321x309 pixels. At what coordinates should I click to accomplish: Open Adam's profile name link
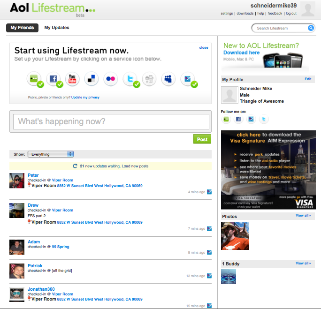click(x=34, y=242)
